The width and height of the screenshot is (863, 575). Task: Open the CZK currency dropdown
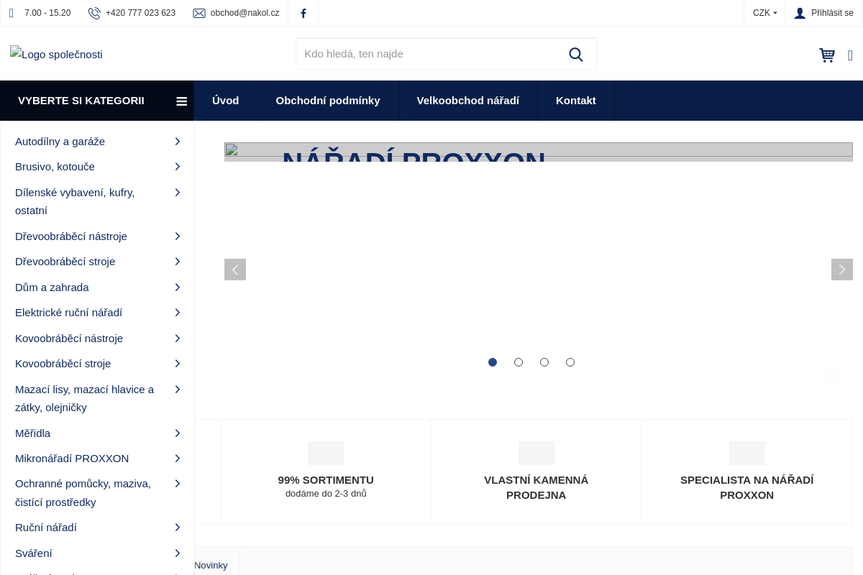tap(764, 13)
